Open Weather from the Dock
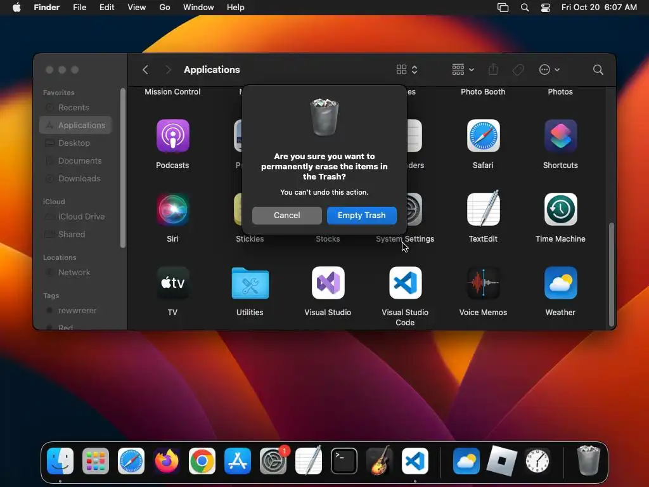 click(x=466, y=461)
